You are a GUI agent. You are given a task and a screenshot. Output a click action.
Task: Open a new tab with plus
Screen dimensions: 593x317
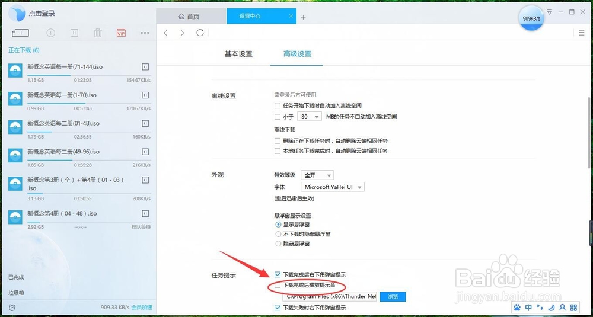pos(303,17)
